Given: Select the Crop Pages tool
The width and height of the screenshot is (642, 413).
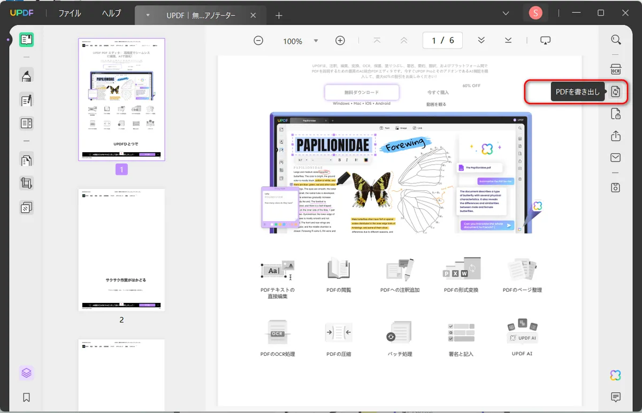Looking at the screenshot, I should coord(26,183).
